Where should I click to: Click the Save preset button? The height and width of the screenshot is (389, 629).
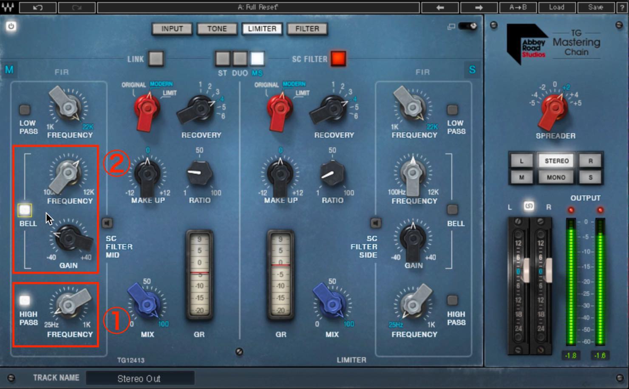click(x=595, y=7)
